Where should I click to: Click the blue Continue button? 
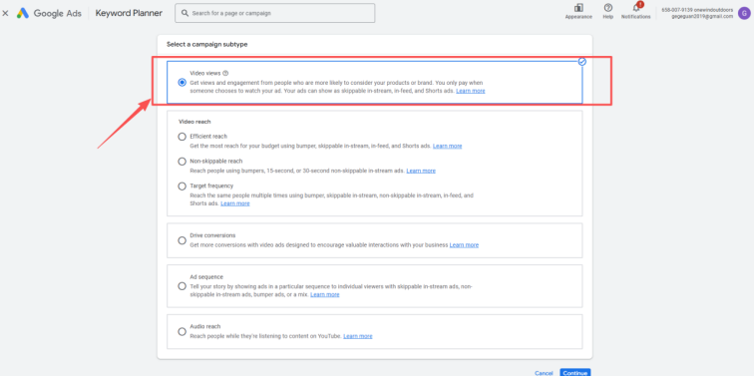click(575, 373)
